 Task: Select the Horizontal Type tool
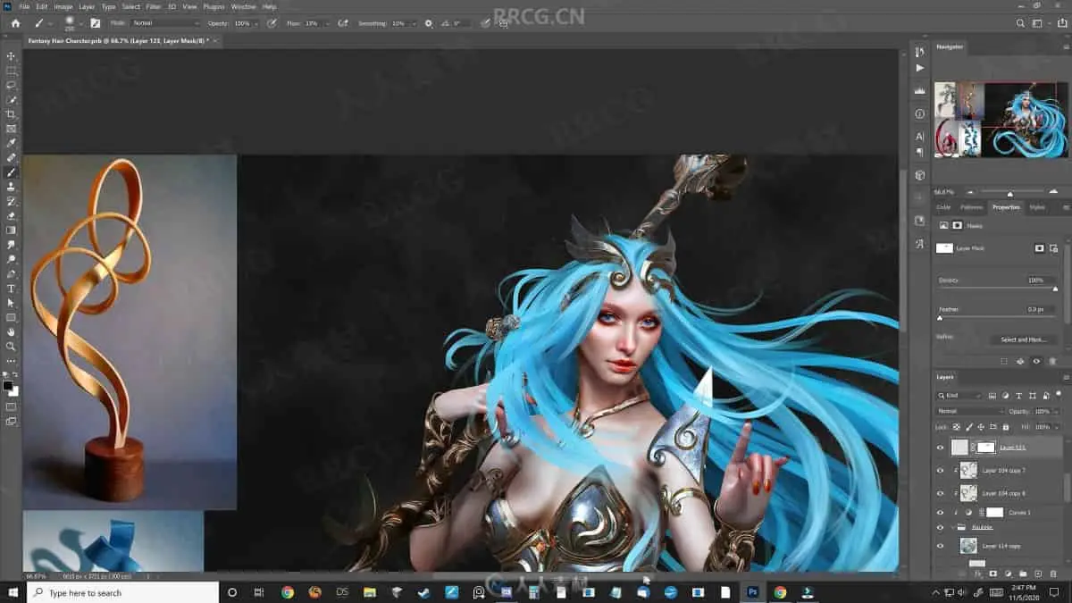11,289
